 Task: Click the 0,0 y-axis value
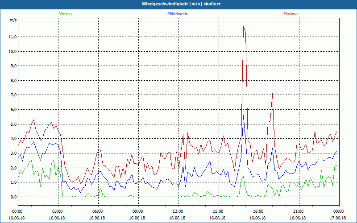(x=13, y=197)
